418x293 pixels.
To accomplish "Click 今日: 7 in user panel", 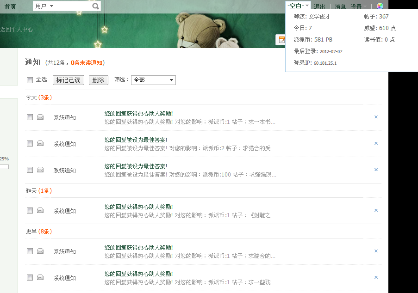I will pos(303,28).
